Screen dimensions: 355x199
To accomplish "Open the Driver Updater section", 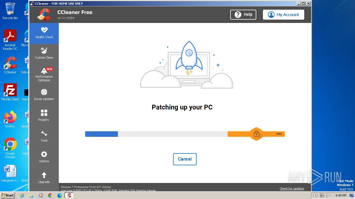I will [x=44, y=95].
